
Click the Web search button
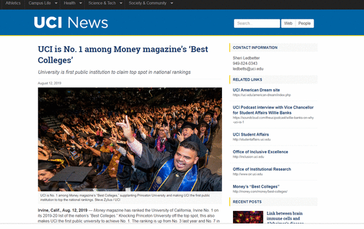click(288, 24)
